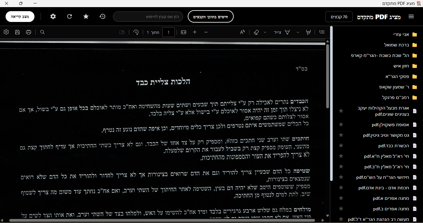The width and height of the screenshot is (423, 223).
Task: Open search inside the open document
Action: (x=42, y=32)
